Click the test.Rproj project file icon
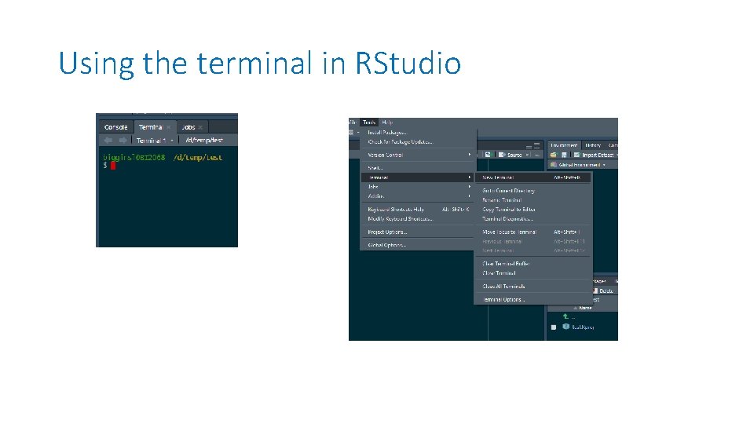The height and width of the screenshot is (424, 754). (566, 327)
